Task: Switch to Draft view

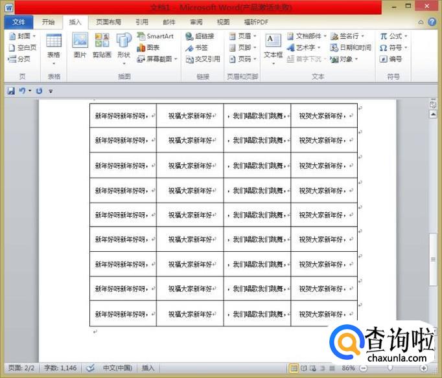Action: tap(332, 368)
